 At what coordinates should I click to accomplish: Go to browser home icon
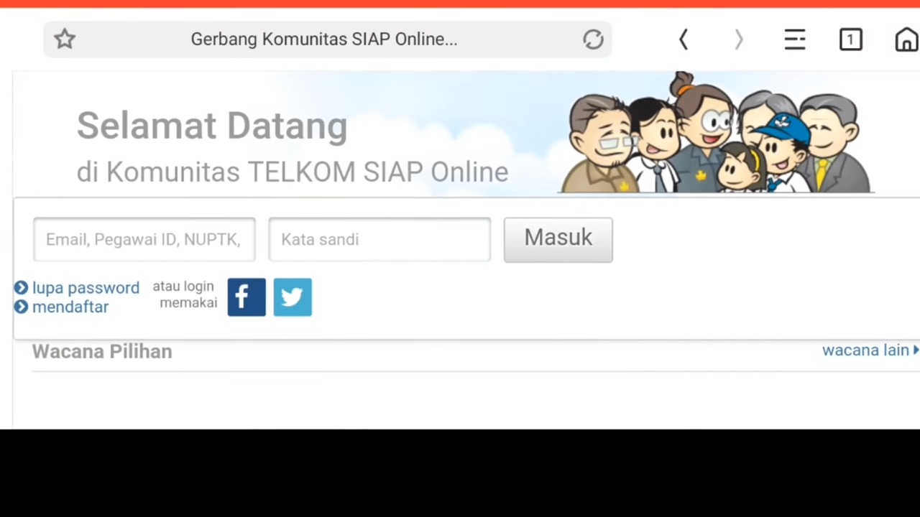point(906,39)
